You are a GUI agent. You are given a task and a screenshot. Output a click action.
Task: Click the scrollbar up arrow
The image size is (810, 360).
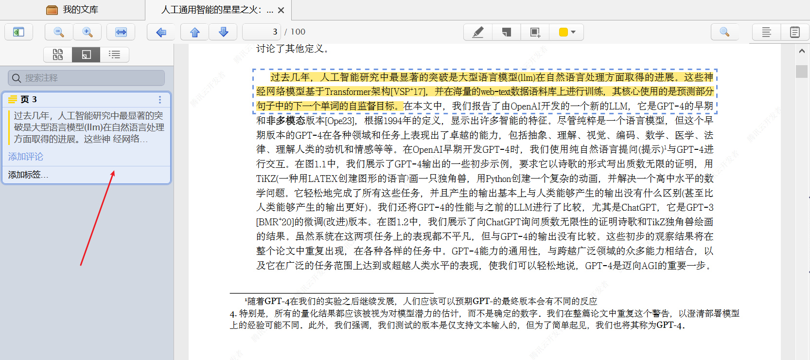coord(802,51)
